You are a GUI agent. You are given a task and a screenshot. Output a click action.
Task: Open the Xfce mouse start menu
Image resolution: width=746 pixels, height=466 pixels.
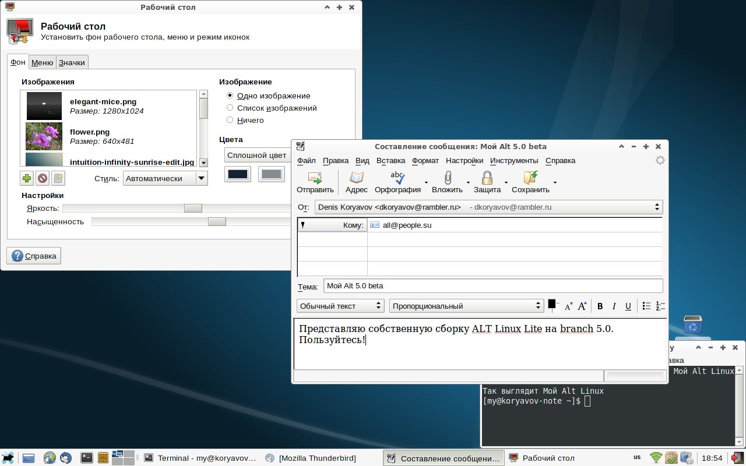(8, 458)
